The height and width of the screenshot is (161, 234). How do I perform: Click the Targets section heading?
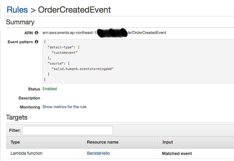point(17,117)
